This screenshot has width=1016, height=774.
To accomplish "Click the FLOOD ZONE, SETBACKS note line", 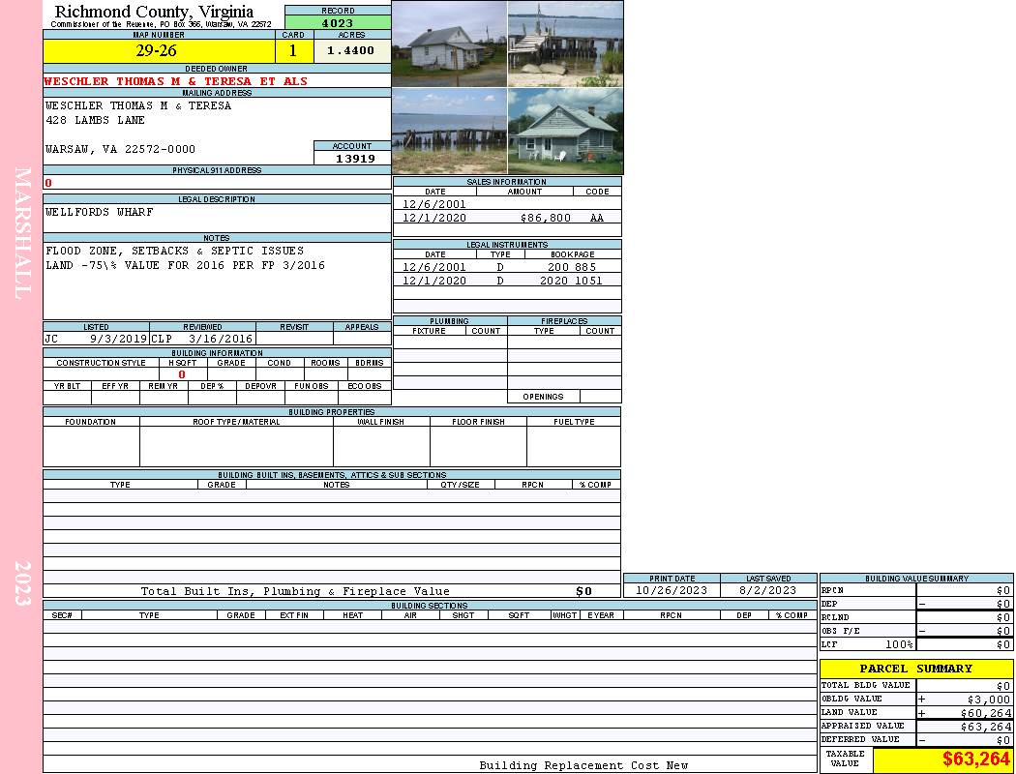I will pos(175,251).
